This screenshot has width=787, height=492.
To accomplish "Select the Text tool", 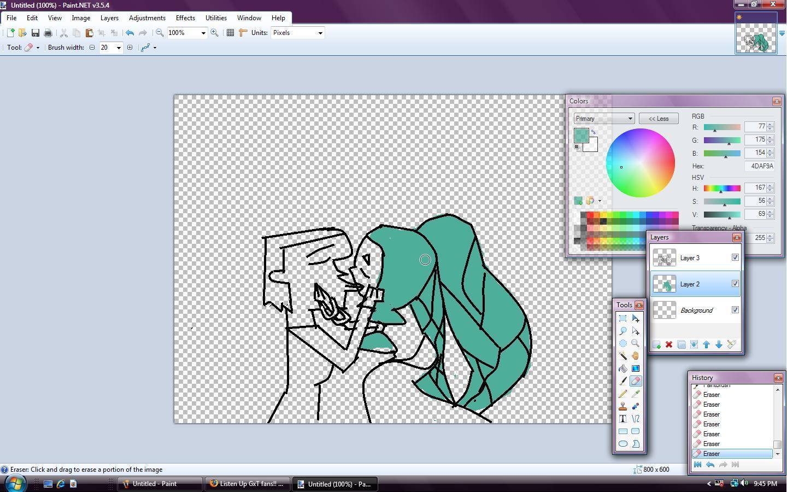I will click(x=623, y=419).
